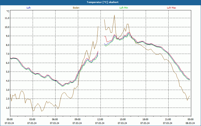201x126 pixels.
Task: Click the '10,0' y-axis value
Action: [7, 27]
